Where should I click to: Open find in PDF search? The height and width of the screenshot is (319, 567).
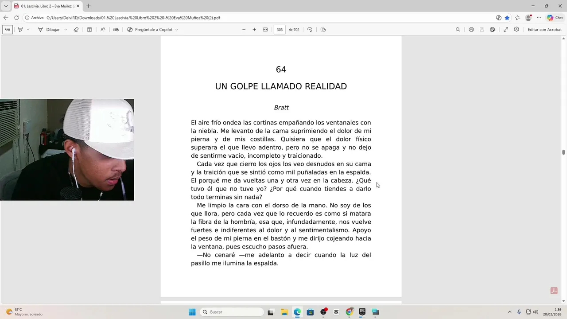(x=458, y=30)
